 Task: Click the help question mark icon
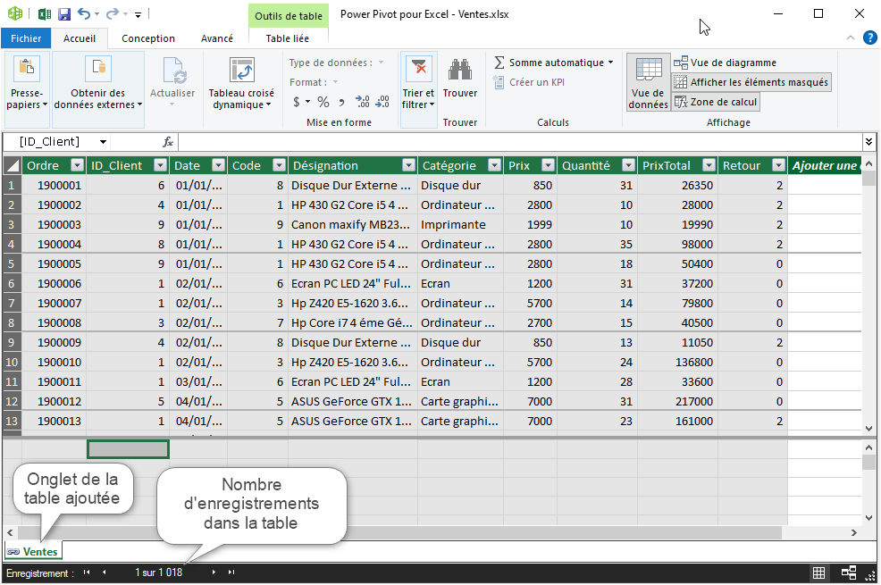[869, 38]
